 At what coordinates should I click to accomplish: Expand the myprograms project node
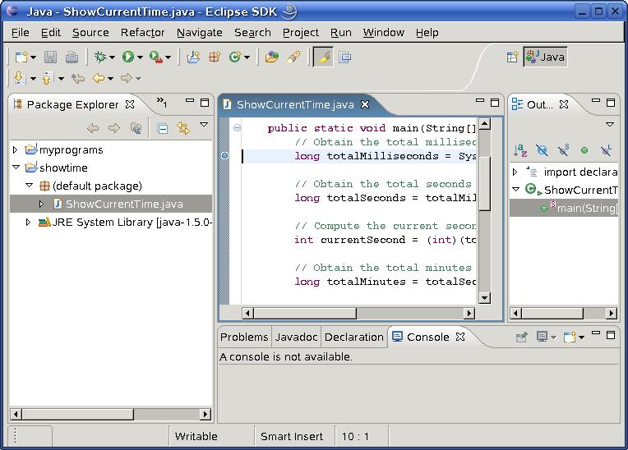coord(16,150)
